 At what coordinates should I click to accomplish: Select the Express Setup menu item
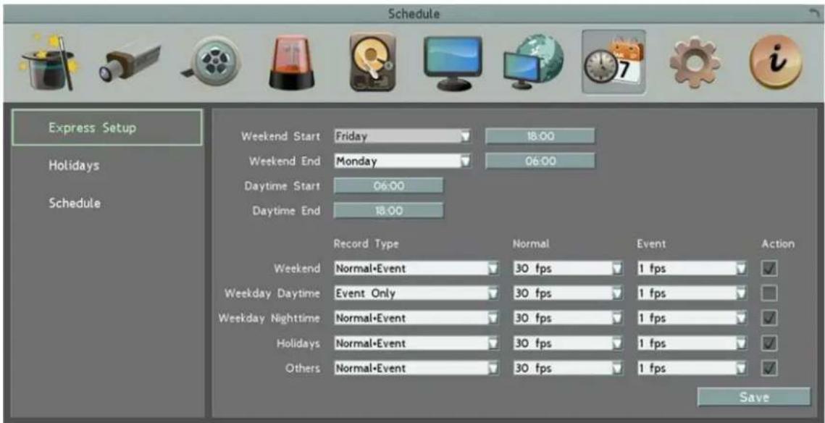[106, 127]
